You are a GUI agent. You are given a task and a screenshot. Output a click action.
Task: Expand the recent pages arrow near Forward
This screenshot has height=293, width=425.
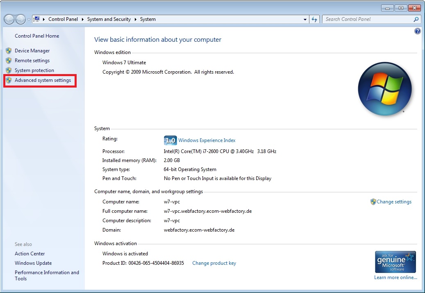(x=29, y=19)
